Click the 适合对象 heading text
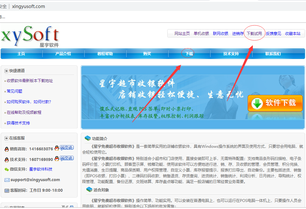This screenshot has width=306, height=209. click(101, 190)
